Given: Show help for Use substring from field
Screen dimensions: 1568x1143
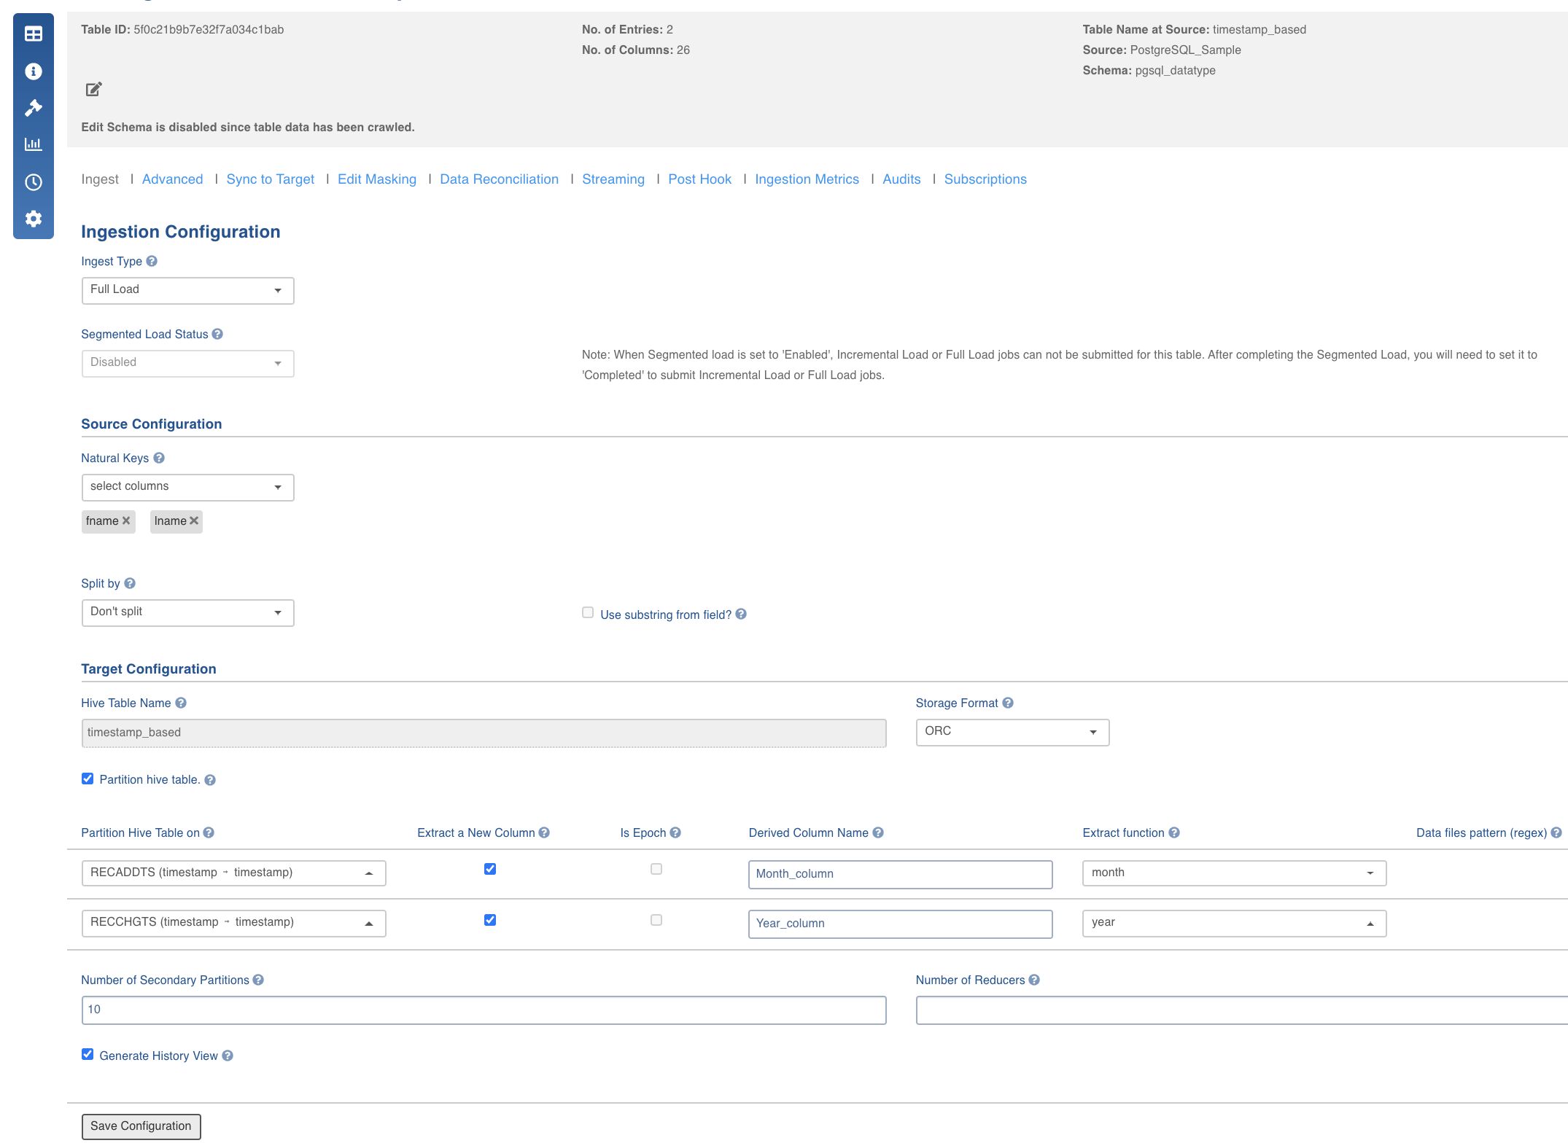Looking at the screenshot, I should tap(741, 614).
